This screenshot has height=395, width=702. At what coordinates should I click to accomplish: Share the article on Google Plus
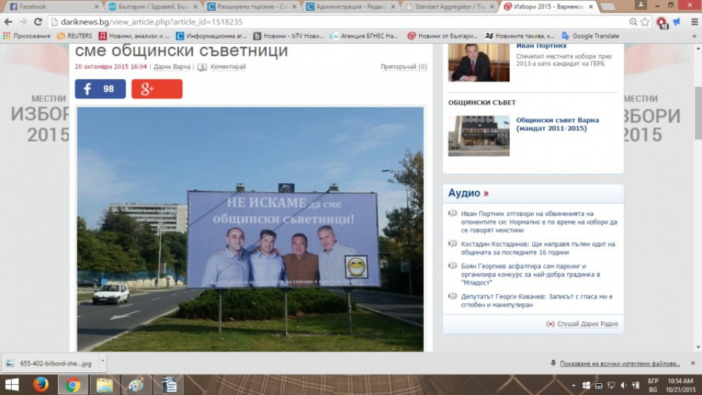coord(156,89)
